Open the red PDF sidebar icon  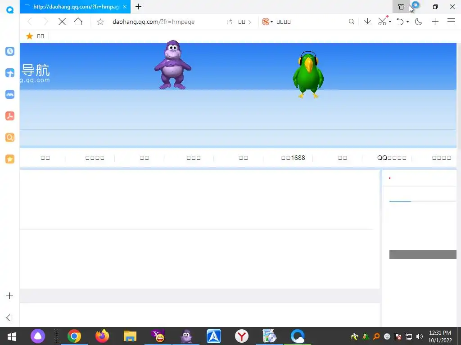[x=10, y=116]
